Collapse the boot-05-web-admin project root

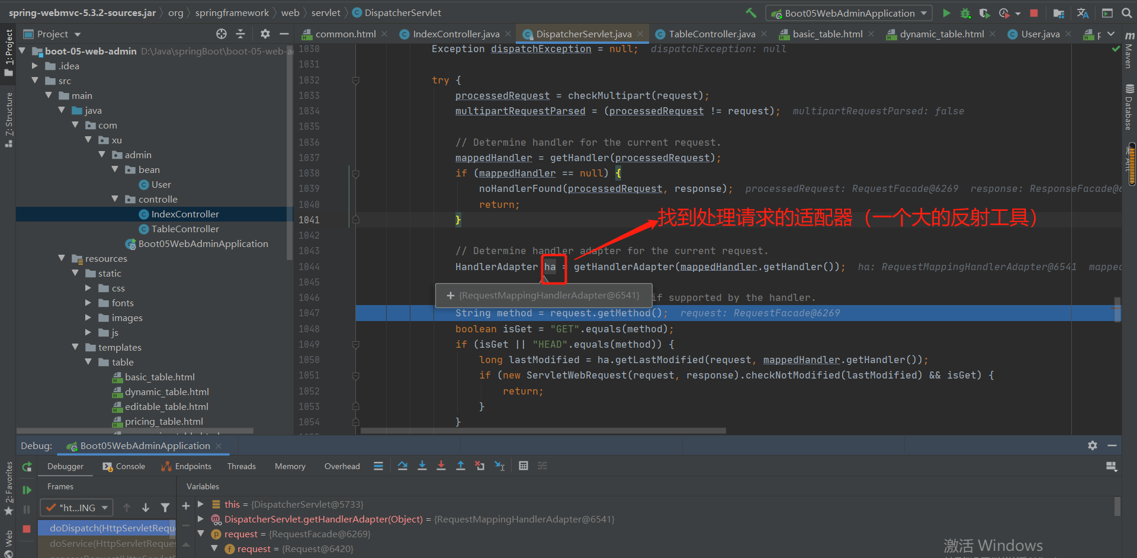click(x=22, y=51)
